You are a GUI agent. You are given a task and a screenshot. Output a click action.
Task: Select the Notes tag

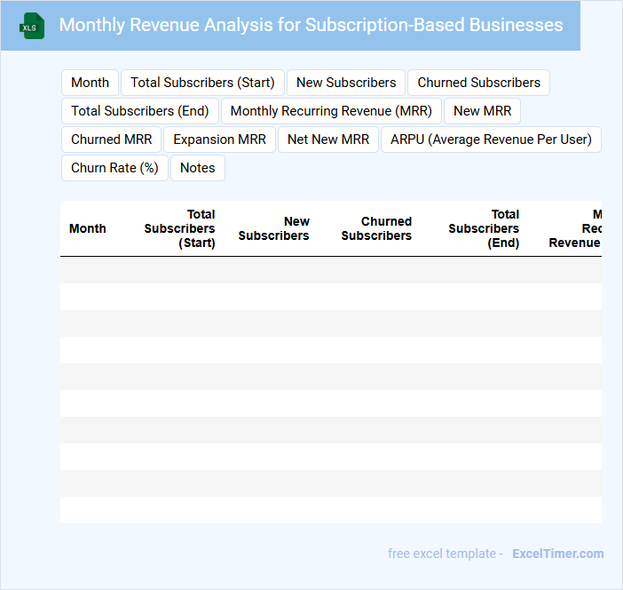click(197, 168)
